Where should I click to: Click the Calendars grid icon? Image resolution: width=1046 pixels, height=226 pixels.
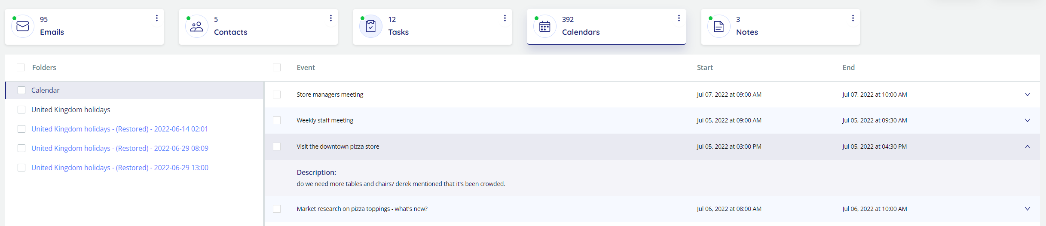pyautogui.click(x=545, y=26)
